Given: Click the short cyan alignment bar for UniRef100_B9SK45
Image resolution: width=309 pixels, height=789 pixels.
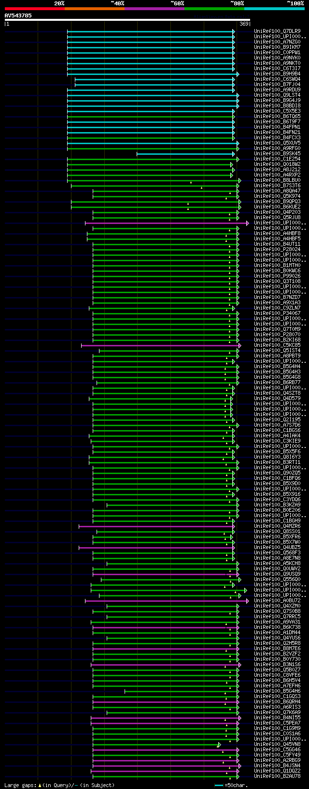Looking at the screenshot, I should coord(185,154).
